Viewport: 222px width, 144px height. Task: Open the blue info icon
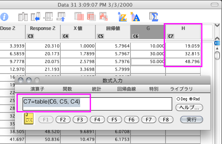coord(4,17)
